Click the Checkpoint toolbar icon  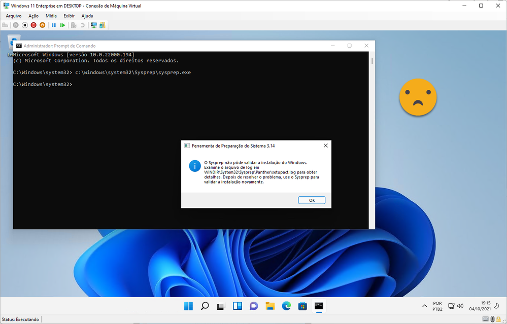click(x=74, y=25)
